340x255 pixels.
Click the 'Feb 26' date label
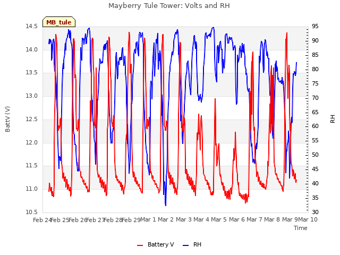78,220
